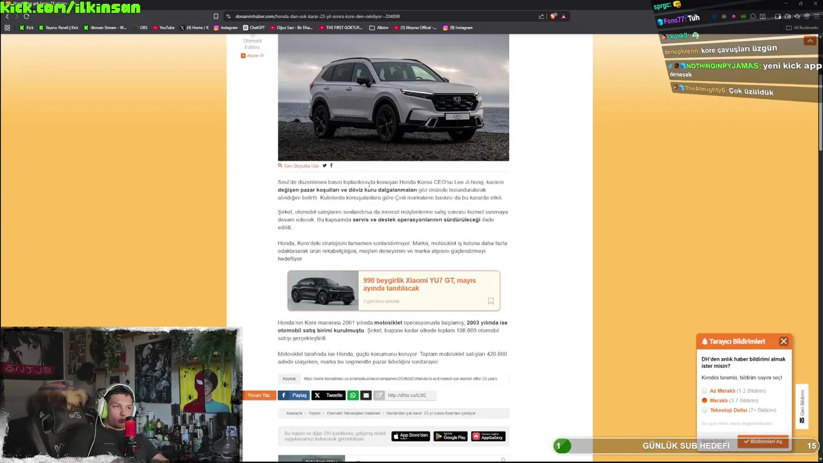The image size is (823, 463).
Task: Click the Yaşam breadcrumb
Action: [x=314, y=413]
